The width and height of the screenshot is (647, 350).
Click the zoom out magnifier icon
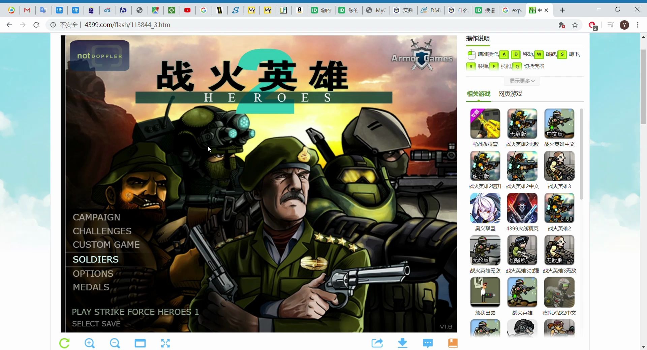115,343
